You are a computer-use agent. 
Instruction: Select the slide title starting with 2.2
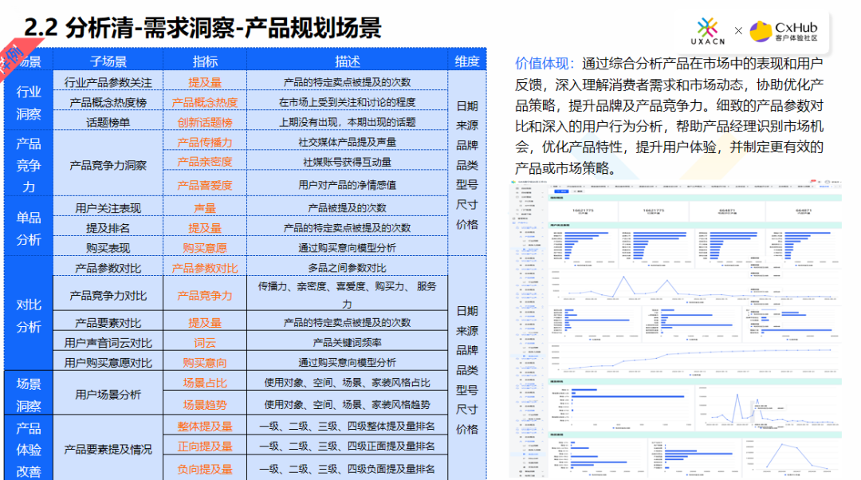click(x=203, y=27)
